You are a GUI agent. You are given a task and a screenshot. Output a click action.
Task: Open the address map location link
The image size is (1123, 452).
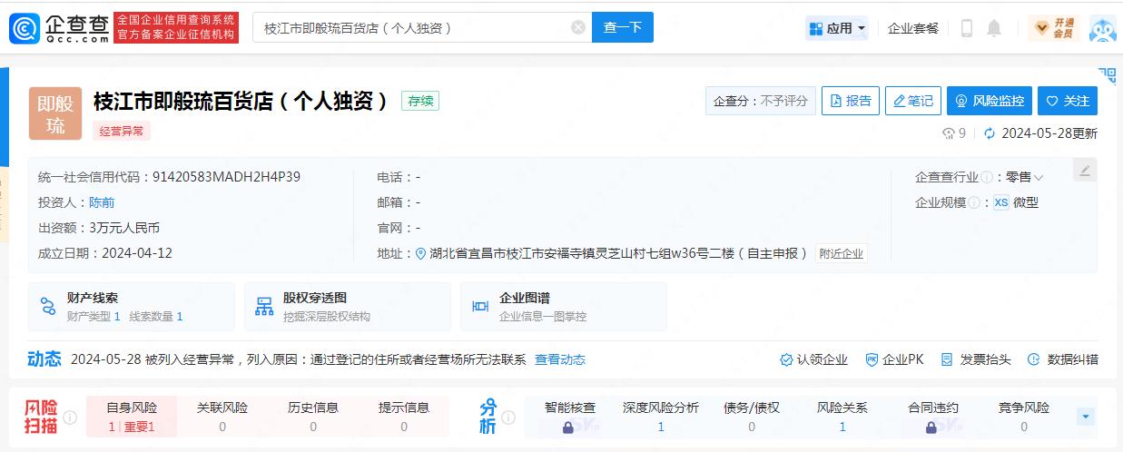click(x=611, y=253)
